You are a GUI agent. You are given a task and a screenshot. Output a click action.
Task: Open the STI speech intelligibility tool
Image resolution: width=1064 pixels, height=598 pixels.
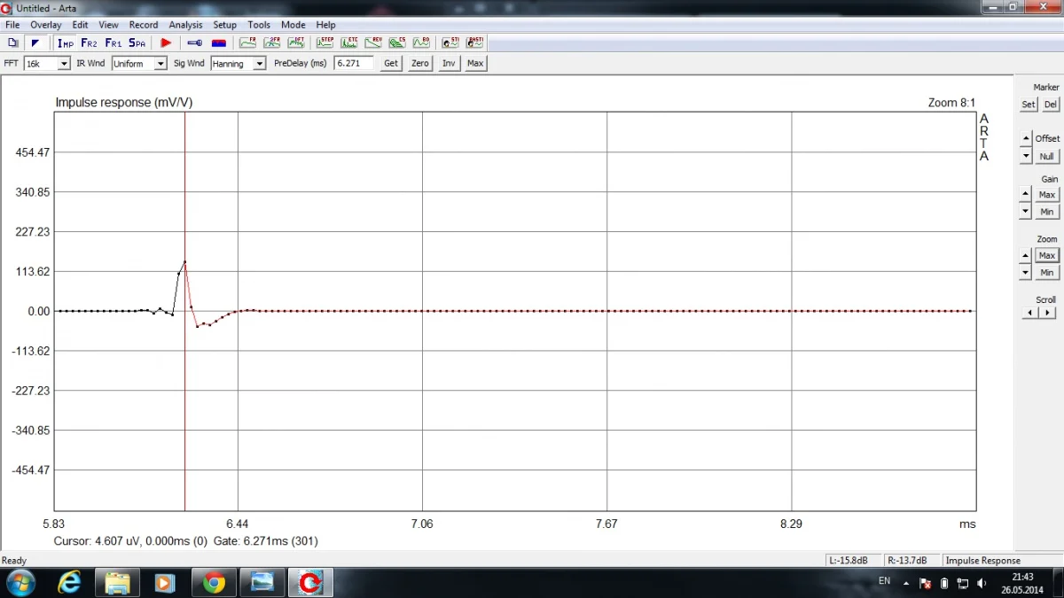point(451,42)
